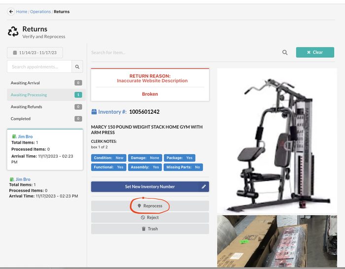Click the Missing Parts: No tag
Image resolution: width=345 pixels, height=269 pixels.
click(x=183, y=167)
